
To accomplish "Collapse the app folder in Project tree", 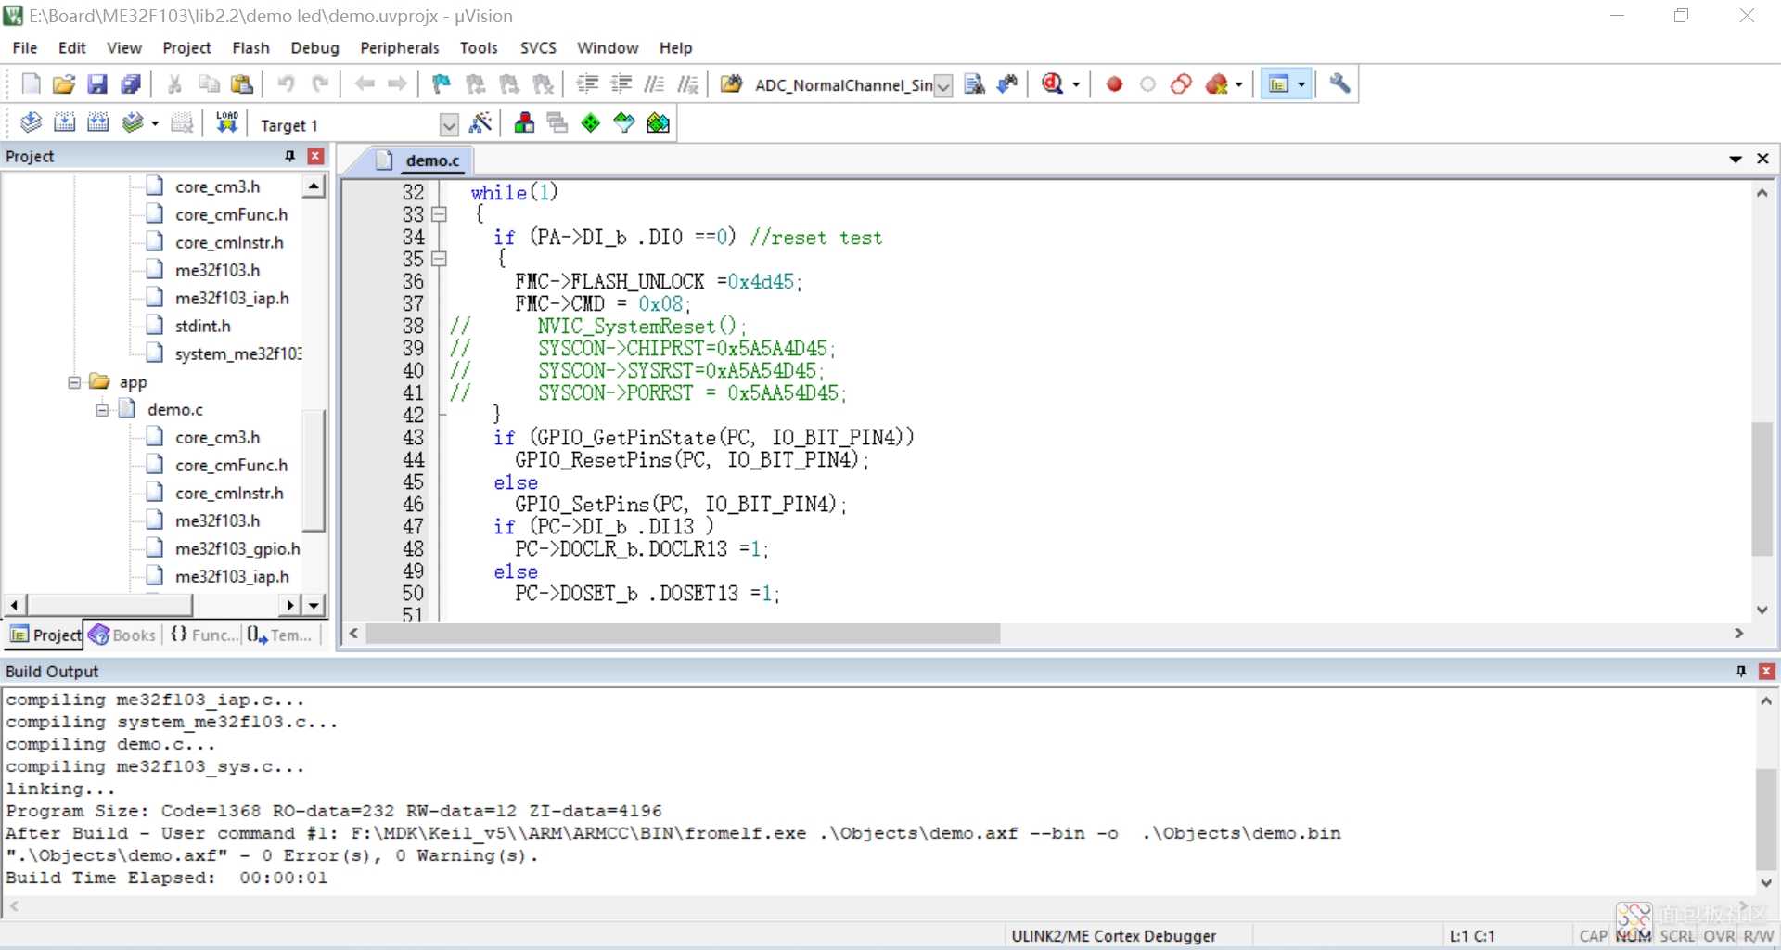I will coord(74,382).
